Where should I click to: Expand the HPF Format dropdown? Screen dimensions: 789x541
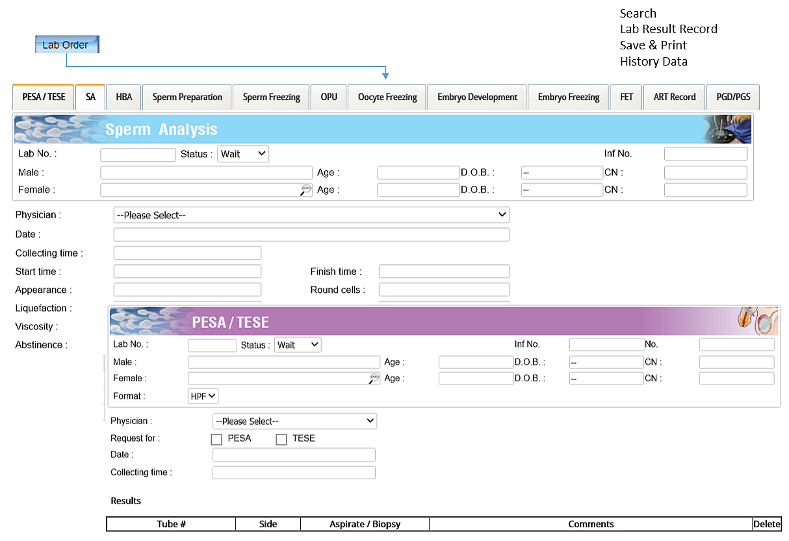pyautogui.click(x=203, y=396)
